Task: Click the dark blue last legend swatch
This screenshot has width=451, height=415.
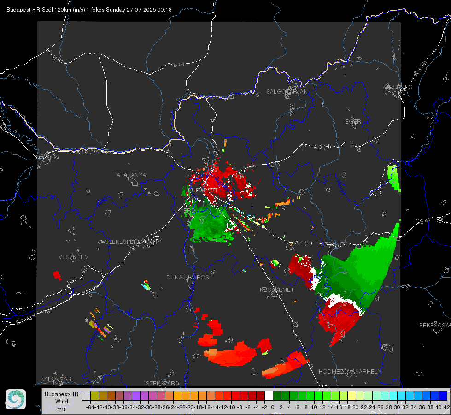Action: pos(443,396)
